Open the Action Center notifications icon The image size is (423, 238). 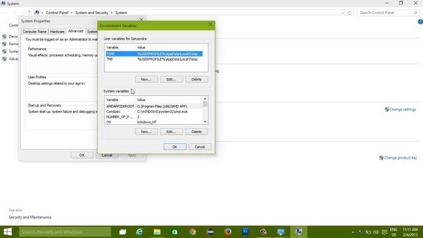385,232
